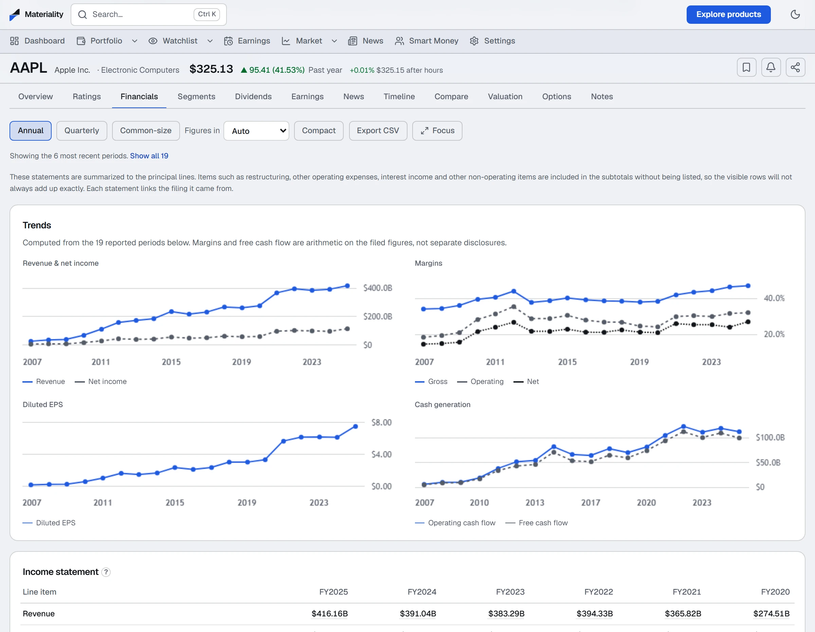Click the Dashboard grid icon
This screenshot has height=632, width=815.
tap(15, 41)
